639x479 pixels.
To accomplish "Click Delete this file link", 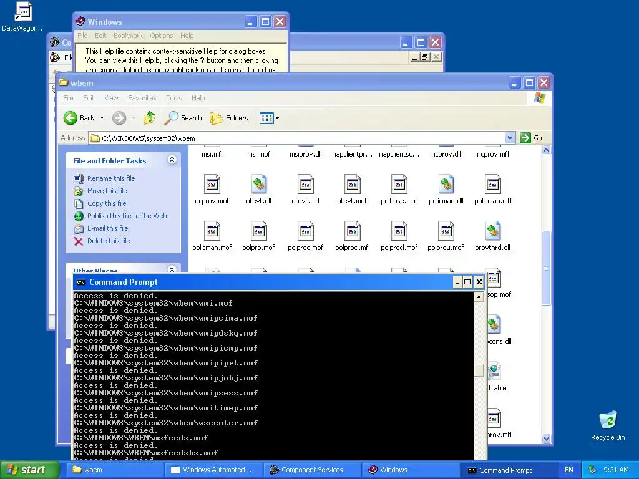I will (109, 241).
